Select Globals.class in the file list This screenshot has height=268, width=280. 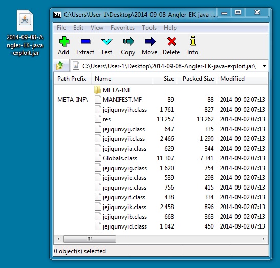pos(120,158)
